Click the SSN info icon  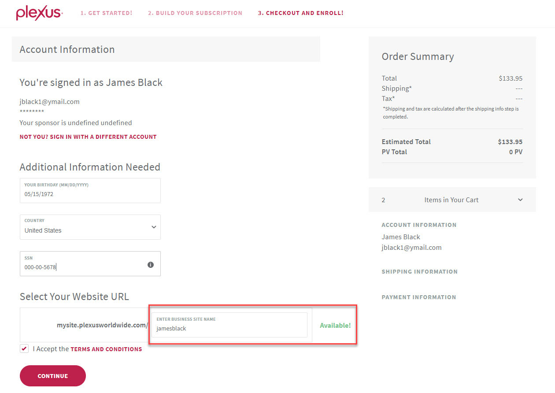click(x=151, y=265)
